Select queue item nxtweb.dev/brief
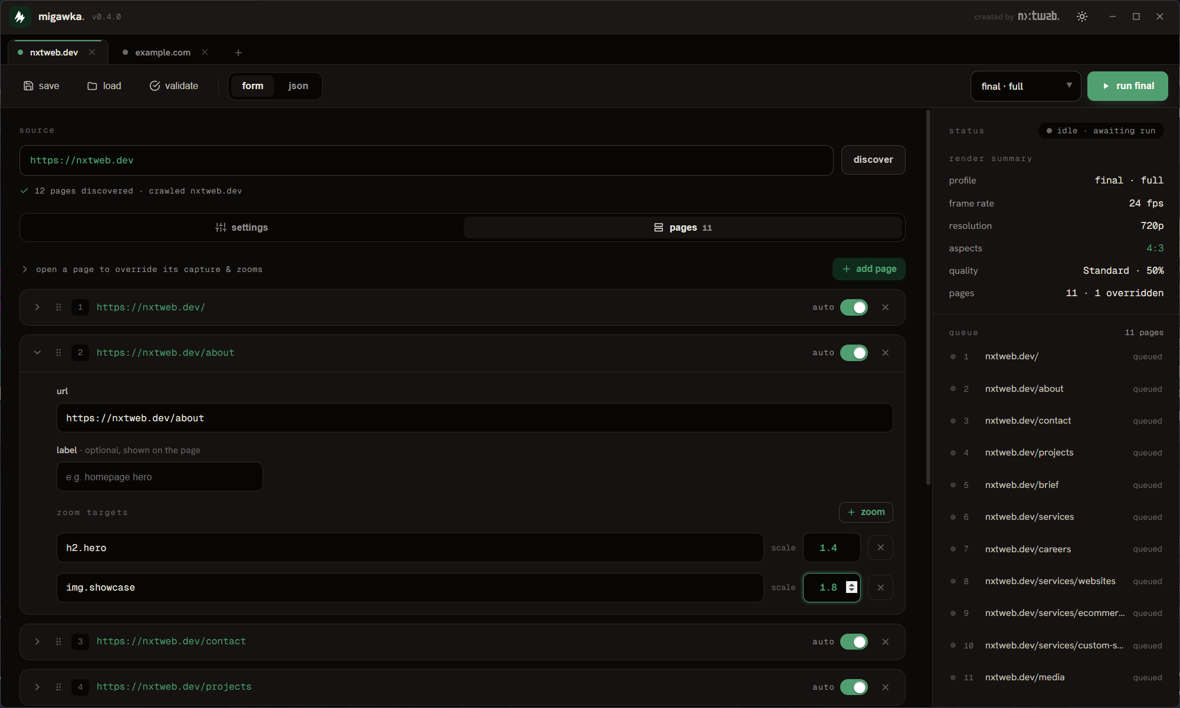1180x708 pixels. pyautogui.click(x=1056, y=485)
